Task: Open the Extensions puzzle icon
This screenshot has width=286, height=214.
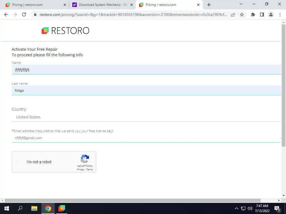Action: [253, 14]
